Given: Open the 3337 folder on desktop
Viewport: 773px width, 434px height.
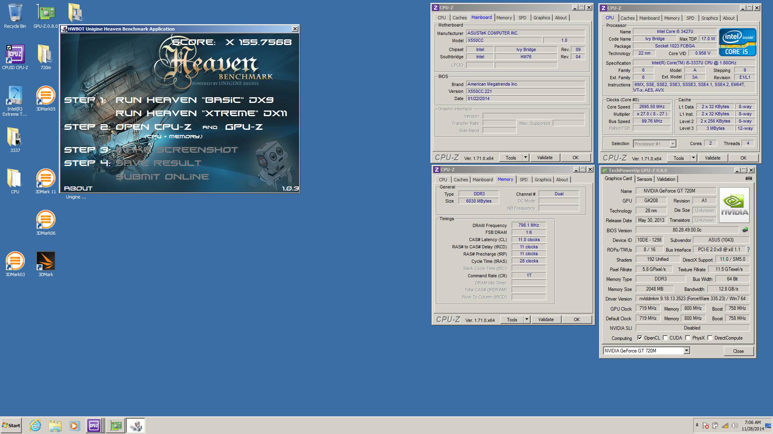Looking at the screenshot, I should [x=15, y=140].
